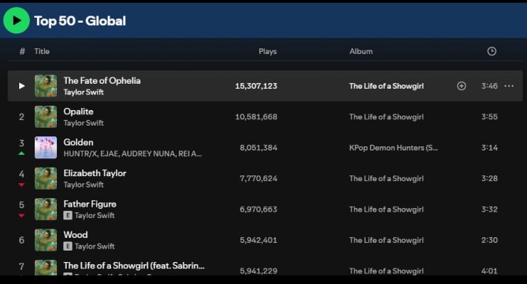The image size is (527, 284).
Task: Click the Golden album cover thumbnail
Action: click(46, 148)
